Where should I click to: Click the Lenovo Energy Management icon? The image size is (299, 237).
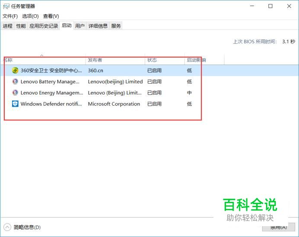pos(15,93)
